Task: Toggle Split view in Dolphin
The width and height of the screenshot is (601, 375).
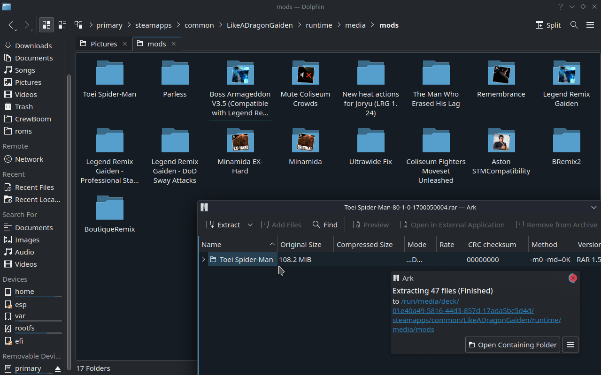Action: point(548,25)
